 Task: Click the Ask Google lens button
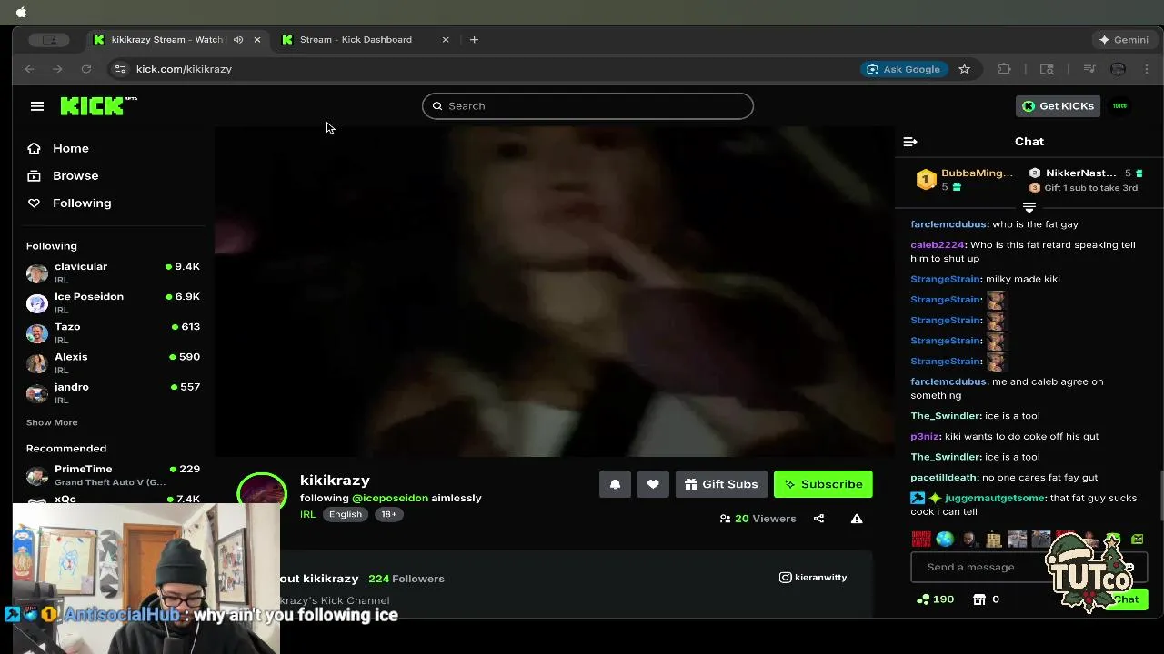click(903, 69)
